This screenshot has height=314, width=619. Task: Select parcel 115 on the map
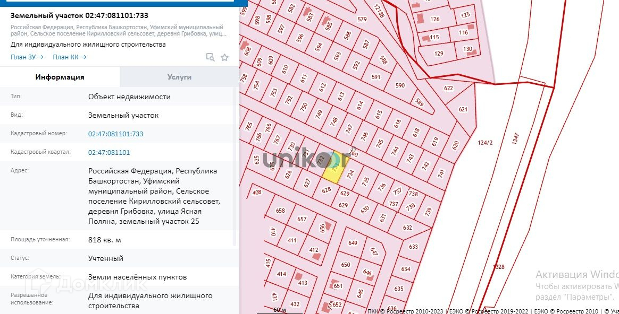pyautogui.click(x=434, y=37)
